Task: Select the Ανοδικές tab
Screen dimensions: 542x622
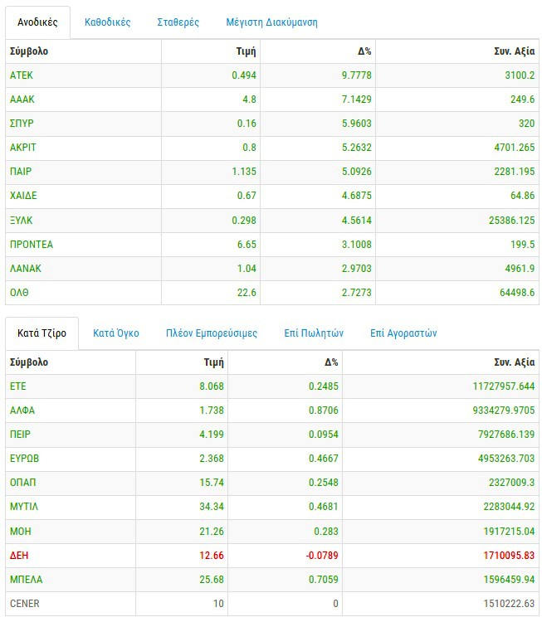Action: click(37, 22)
